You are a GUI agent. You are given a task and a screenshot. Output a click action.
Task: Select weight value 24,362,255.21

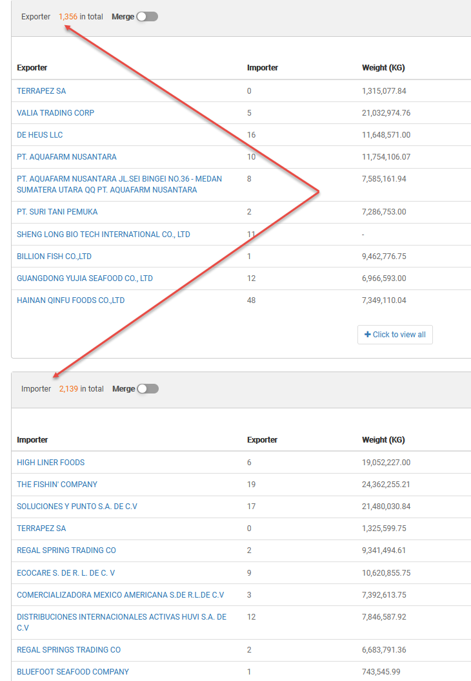386,484
